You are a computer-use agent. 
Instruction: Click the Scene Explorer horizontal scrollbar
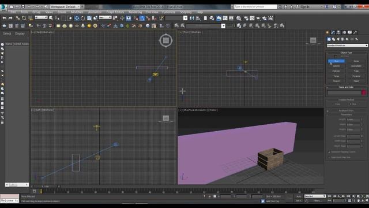(x=17, y=185)
